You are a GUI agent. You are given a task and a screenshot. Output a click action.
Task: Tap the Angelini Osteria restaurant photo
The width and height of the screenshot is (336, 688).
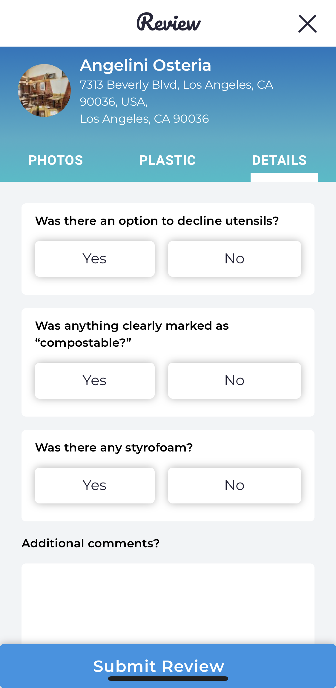(45, 90)
